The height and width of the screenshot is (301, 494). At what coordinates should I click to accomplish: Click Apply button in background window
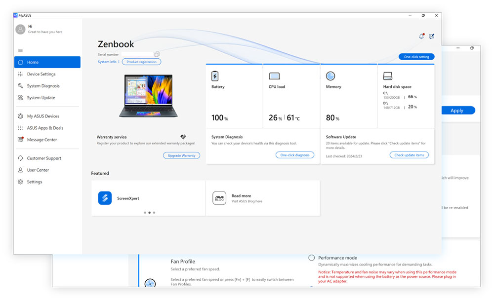[458, 111]
